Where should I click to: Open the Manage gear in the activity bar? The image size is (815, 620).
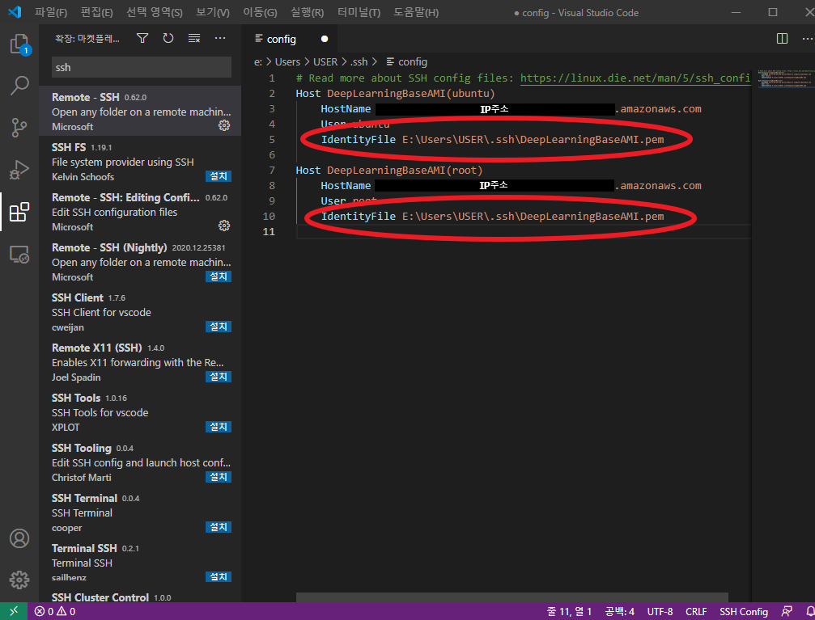tap(19, 580)
